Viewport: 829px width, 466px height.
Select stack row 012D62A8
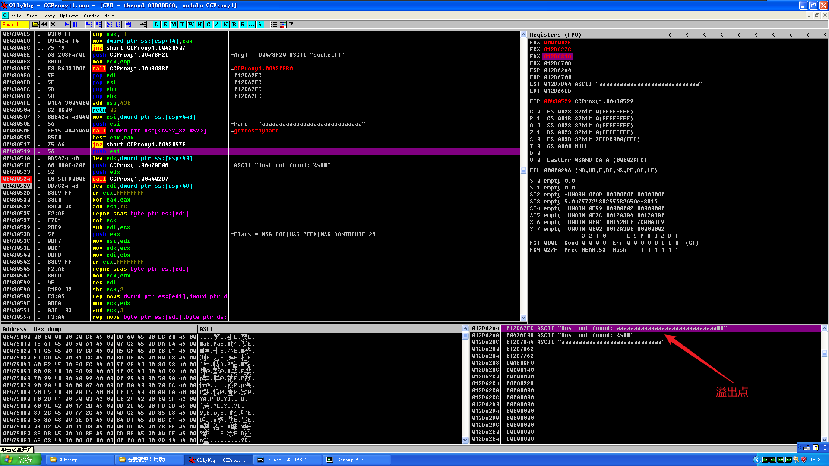[645, 335]
